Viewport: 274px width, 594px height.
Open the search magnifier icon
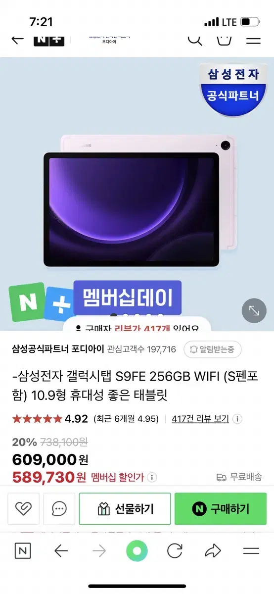point(195,39)
